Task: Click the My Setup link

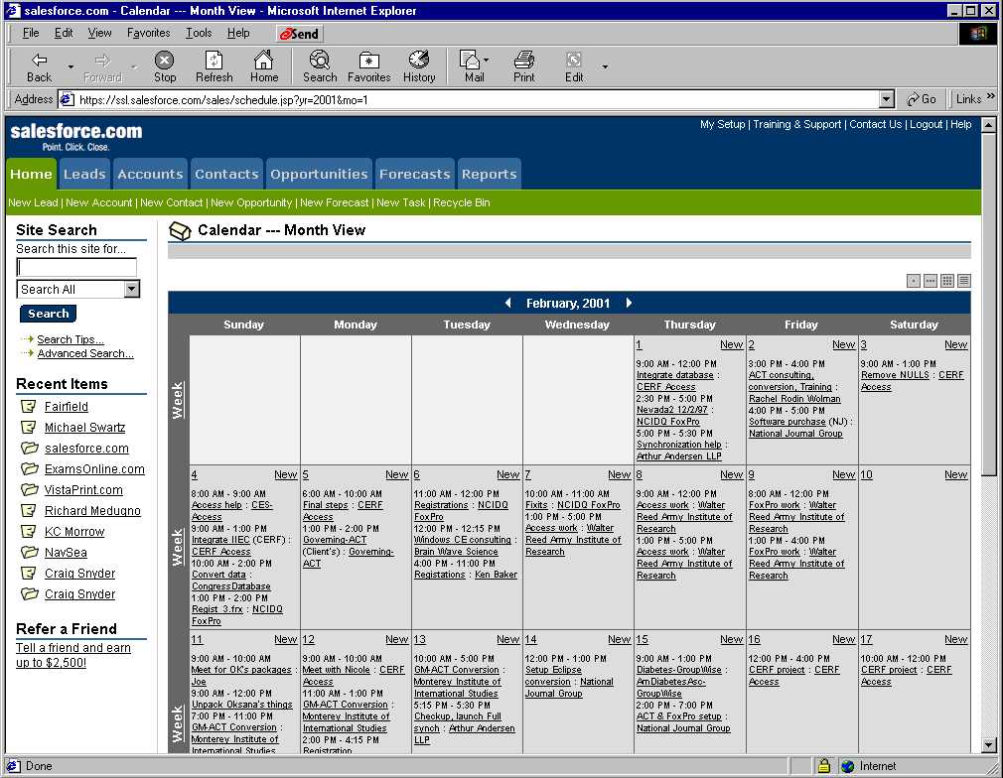Action: click(722, 124)
